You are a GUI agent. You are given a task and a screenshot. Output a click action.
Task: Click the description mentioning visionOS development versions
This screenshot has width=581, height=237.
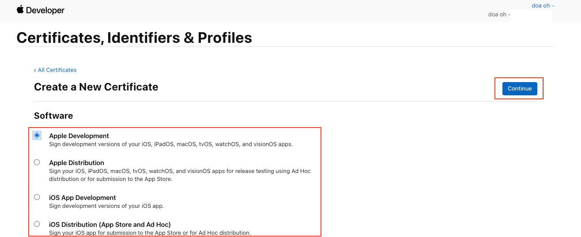171,144
